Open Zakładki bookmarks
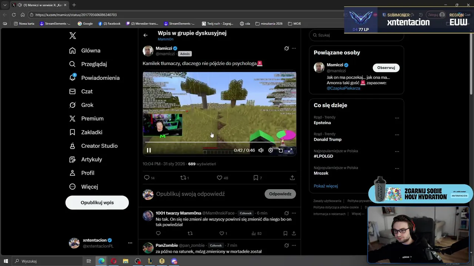Viewport: 474px width, 266px height. click(86, 132)
